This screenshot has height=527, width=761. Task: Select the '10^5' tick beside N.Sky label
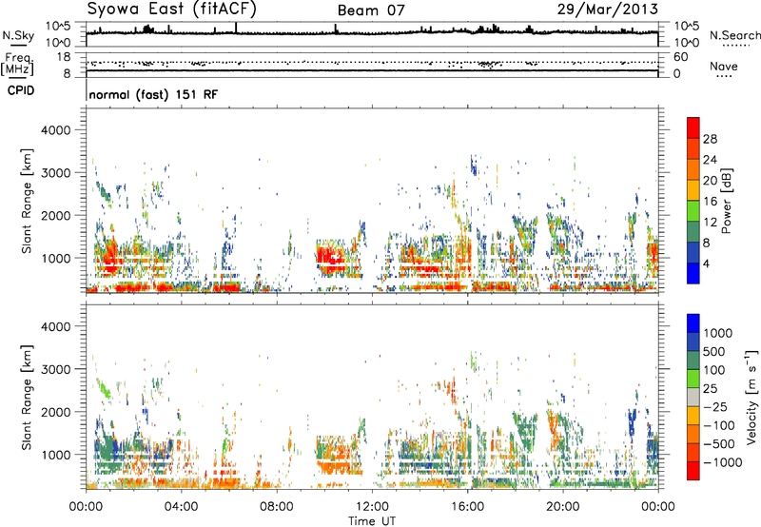coord(58,26)
